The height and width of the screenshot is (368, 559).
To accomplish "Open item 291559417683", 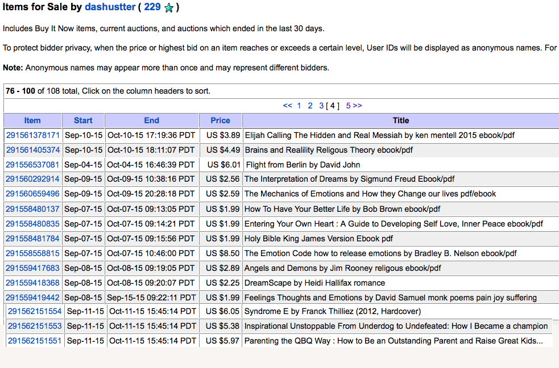I will pos(32,269).
